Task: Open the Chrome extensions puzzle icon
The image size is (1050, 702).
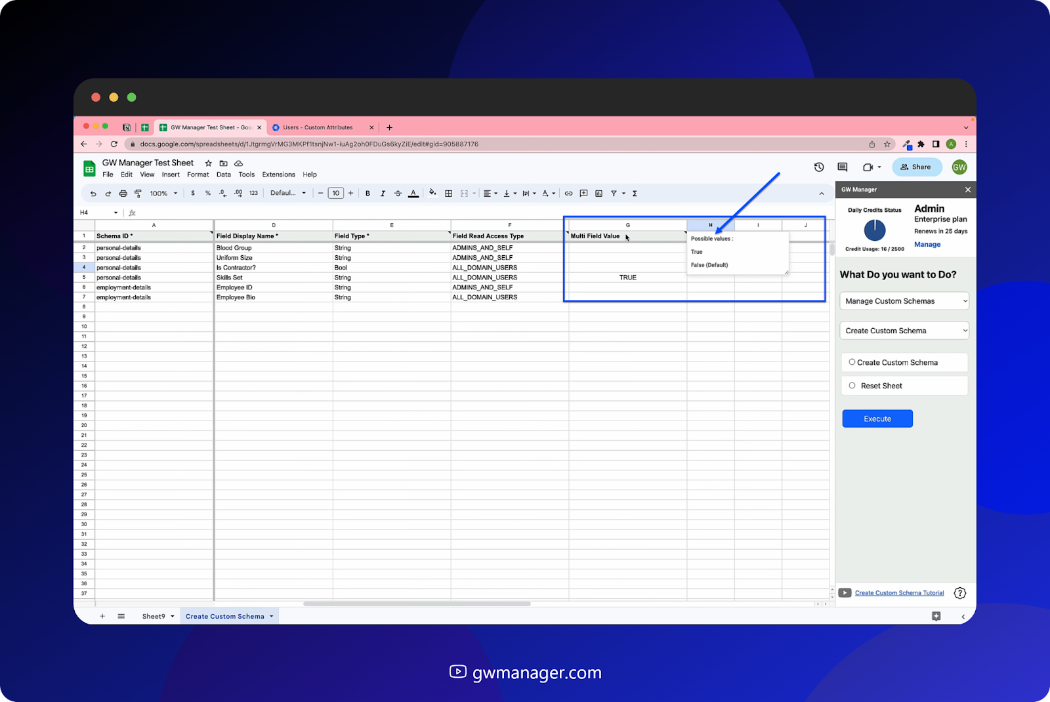Action: coord(921,144)
